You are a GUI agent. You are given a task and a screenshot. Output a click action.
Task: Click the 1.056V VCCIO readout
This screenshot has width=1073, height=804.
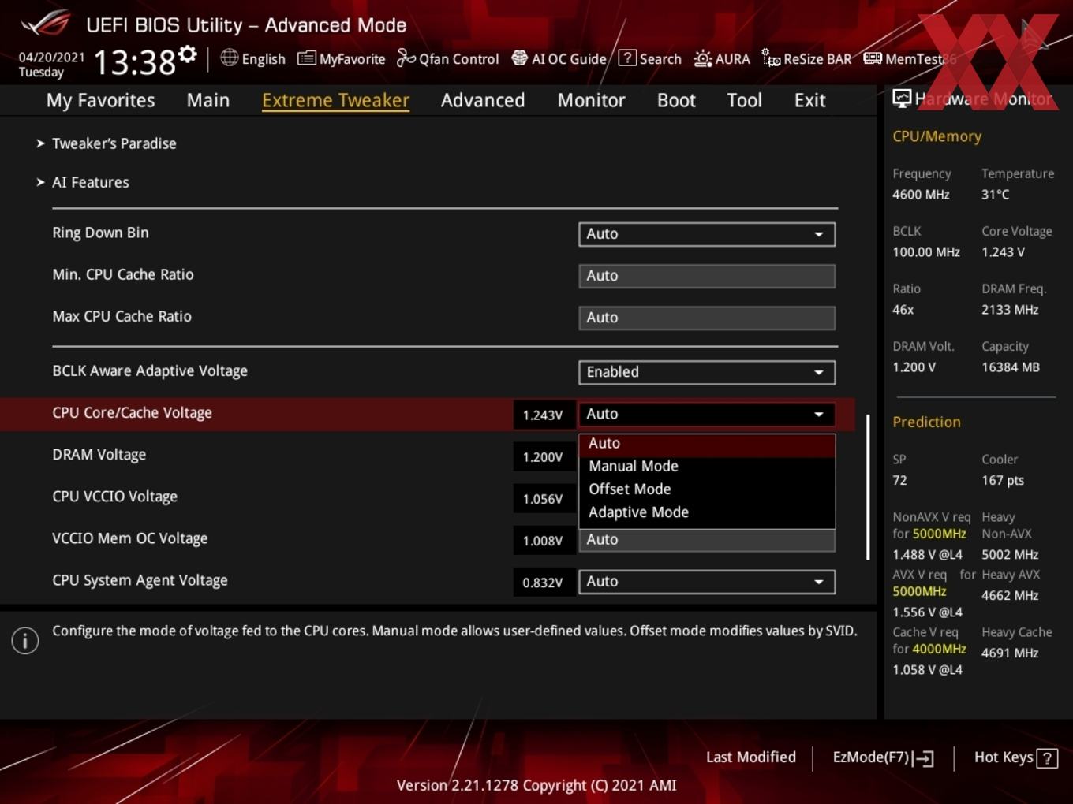click(543, 498)
